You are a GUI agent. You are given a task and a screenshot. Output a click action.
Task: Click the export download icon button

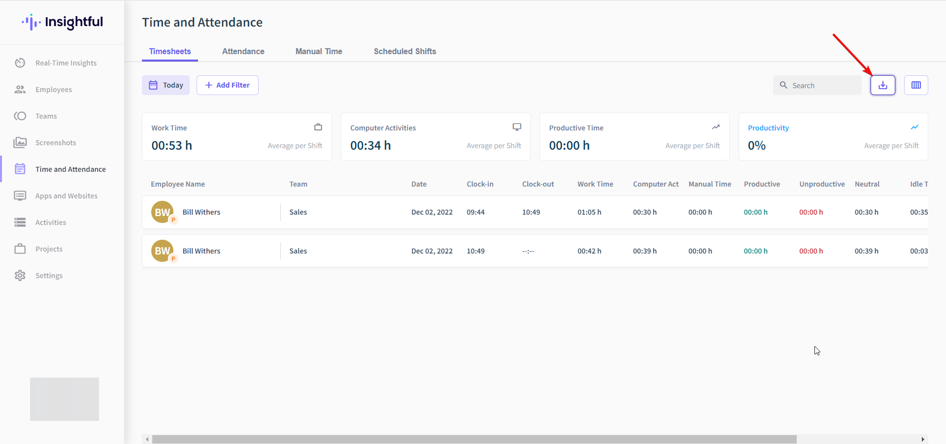coord(882,85)
